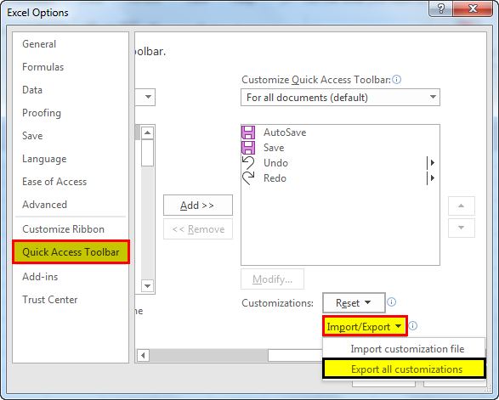Click the Save floppy disk icon
499x400 pixels.
pyautogui.click(x=248, y=148)
